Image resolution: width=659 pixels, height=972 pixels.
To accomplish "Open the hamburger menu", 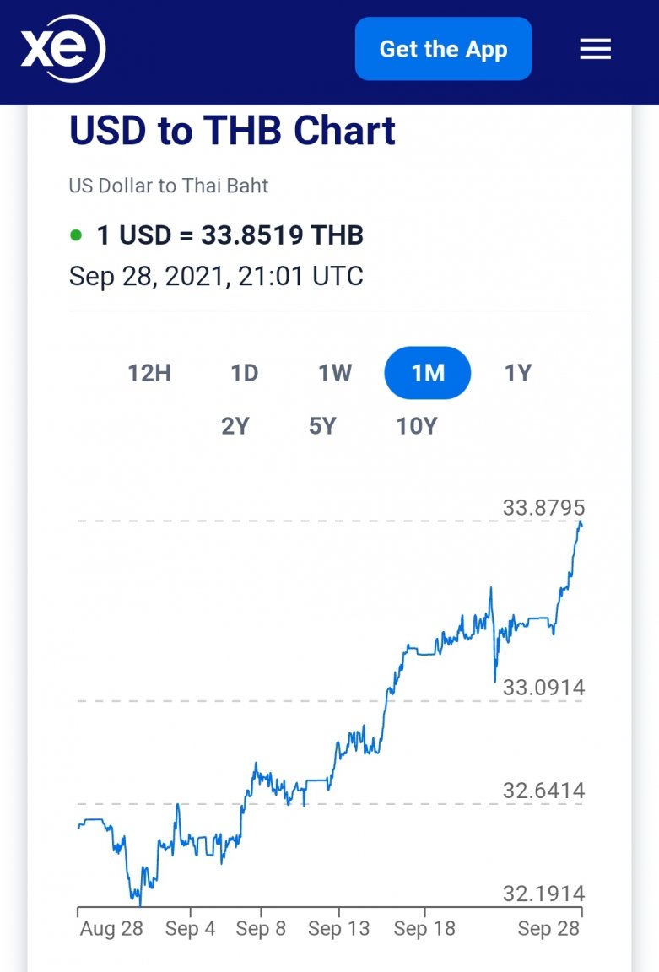I will click(595, 50).
